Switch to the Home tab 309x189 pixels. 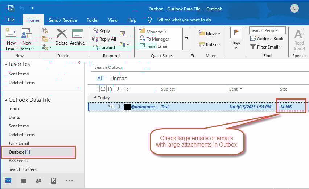(33, 20)
